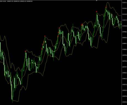This screenshot has width=127, height=105.
Task: Click the OHLC header text starting 108487.00
Action: point(20,1)
